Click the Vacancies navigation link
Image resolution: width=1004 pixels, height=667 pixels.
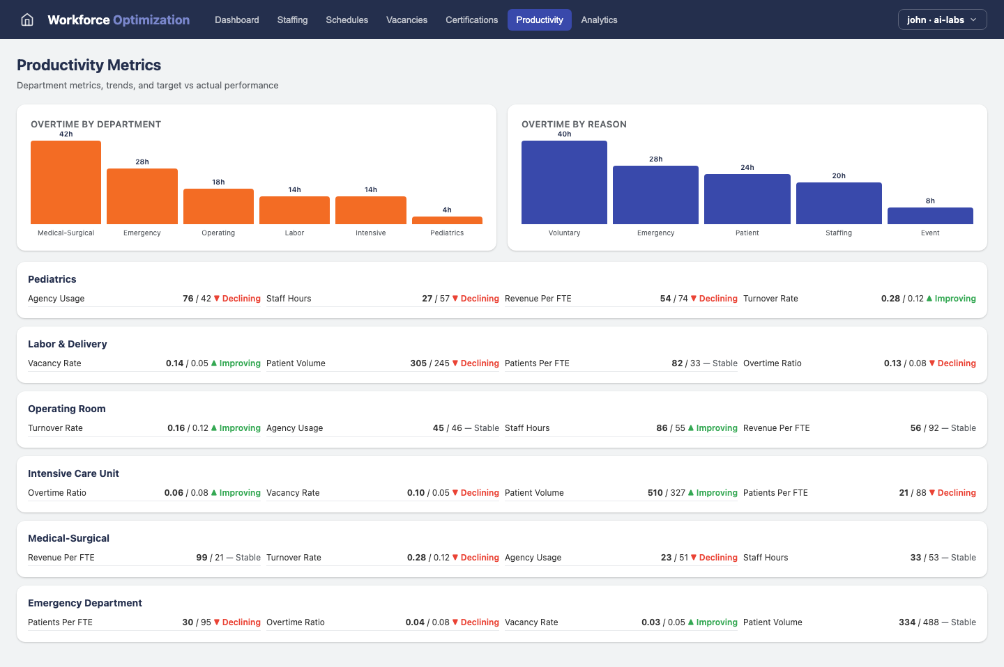(406, 19)
